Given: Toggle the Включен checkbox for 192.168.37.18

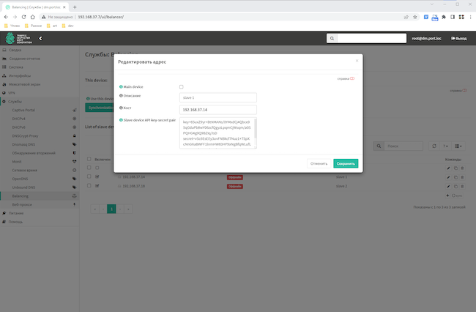Looking at the screenshot, I should pos(97,185).
